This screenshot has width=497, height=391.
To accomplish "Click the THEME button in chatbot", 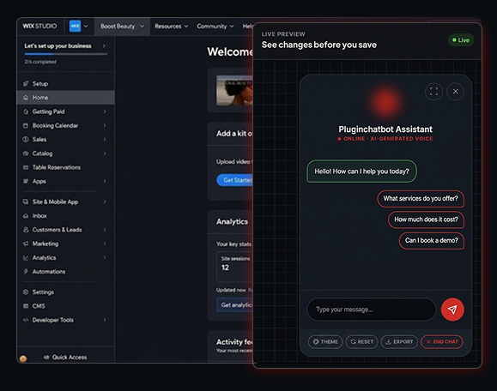I will click(x=325, y=342).
